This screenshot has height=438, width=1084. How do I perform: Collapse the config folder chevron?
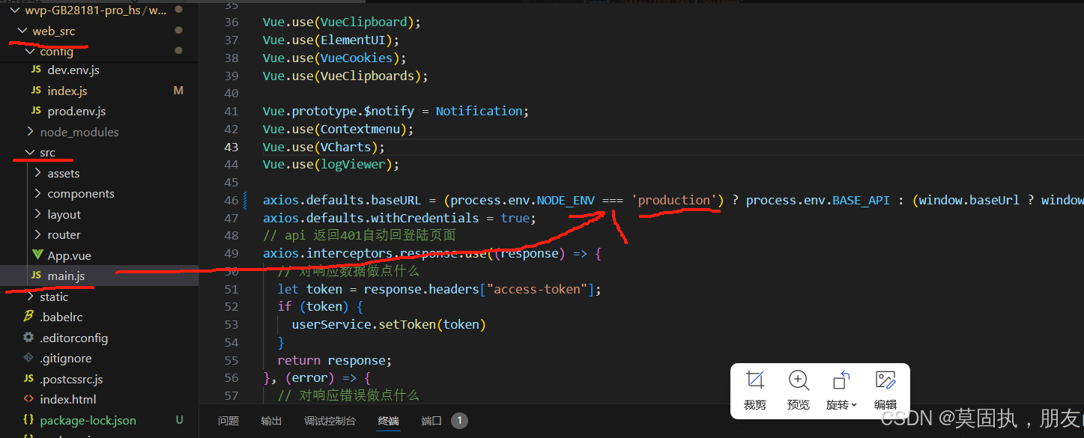(31, 51)
